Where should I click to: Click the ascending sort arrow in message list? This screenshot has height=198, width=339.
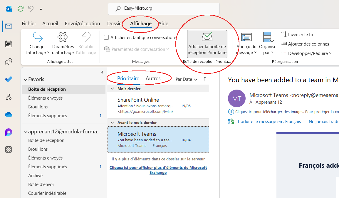pos(205,79)
